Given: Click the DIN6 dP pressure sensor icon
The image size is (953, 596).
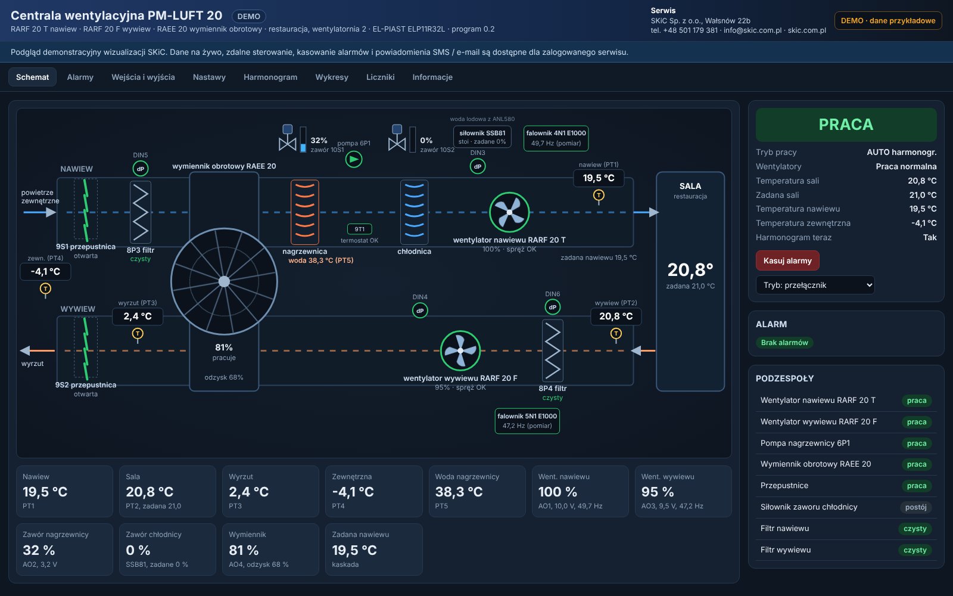Looking at the screenshot, I should (x=553, y=308).
